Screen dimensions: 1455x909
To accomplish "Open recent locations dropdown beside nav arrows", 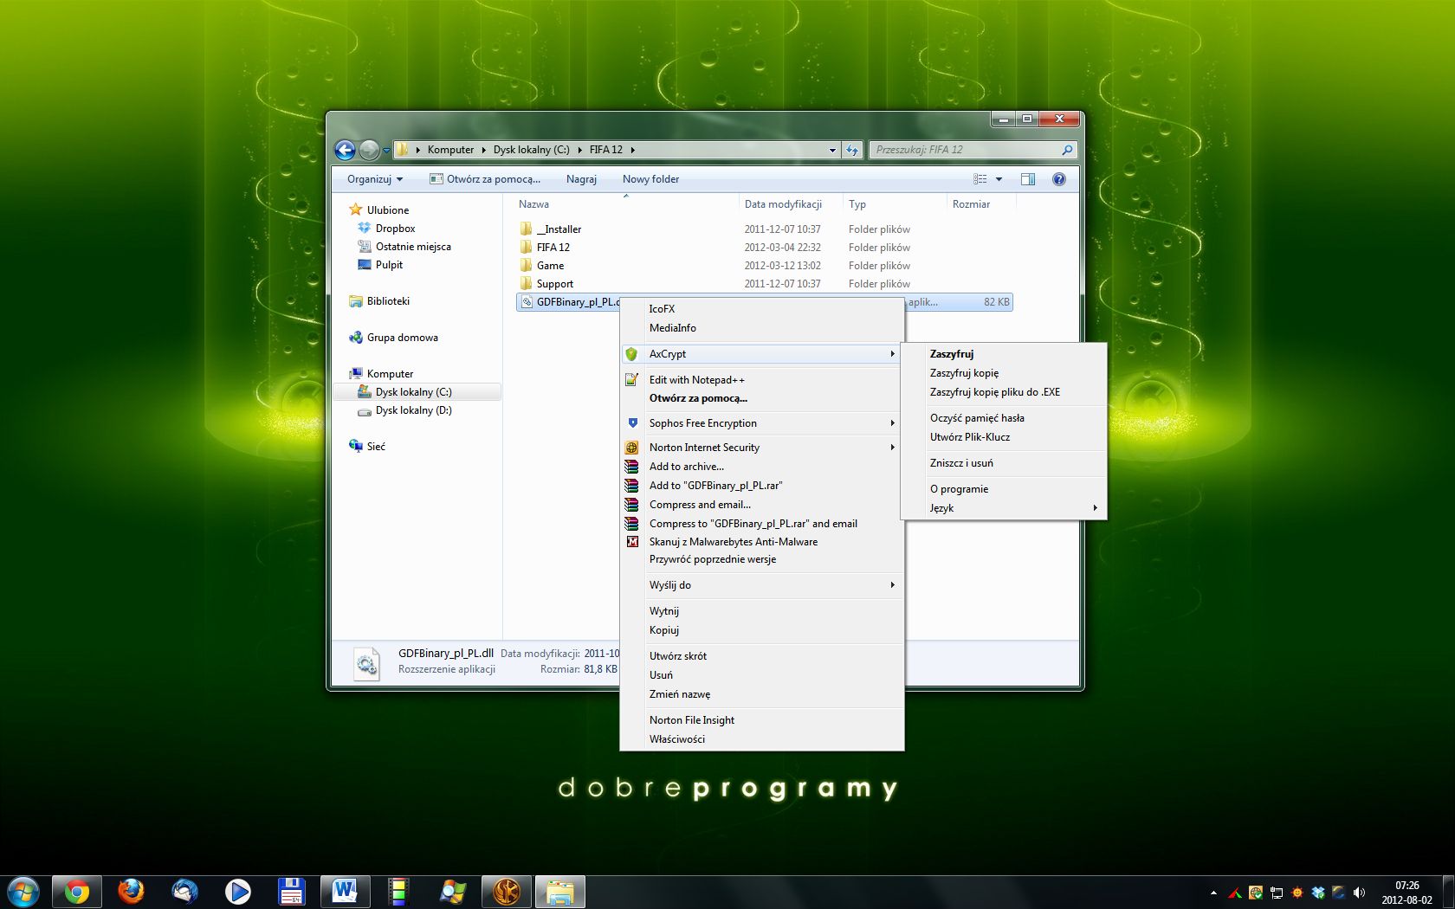I will 386,151.
